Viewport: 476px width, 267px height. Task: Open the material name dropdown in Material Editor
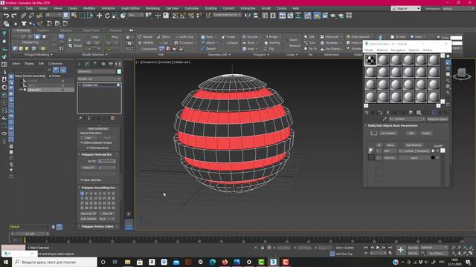point(407,119)
